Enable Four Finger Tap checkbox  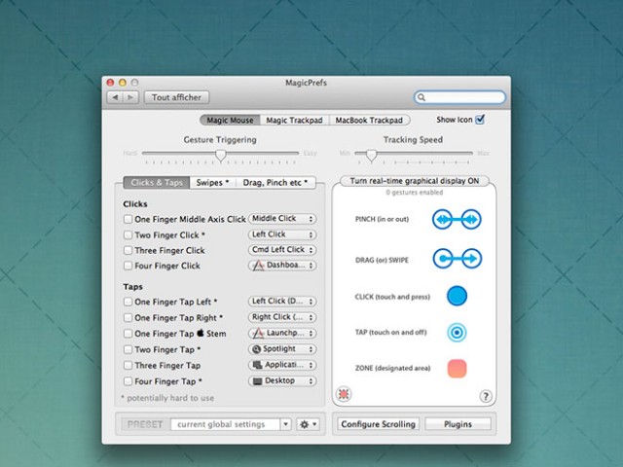[128, 381]
